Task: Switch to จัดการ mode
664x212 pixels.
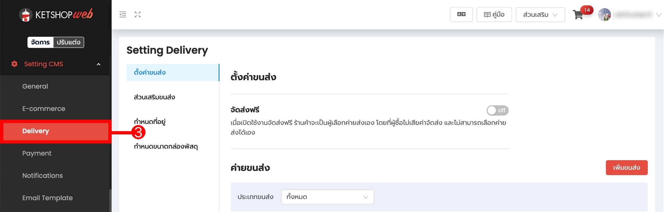Action: tap(40, 42)
